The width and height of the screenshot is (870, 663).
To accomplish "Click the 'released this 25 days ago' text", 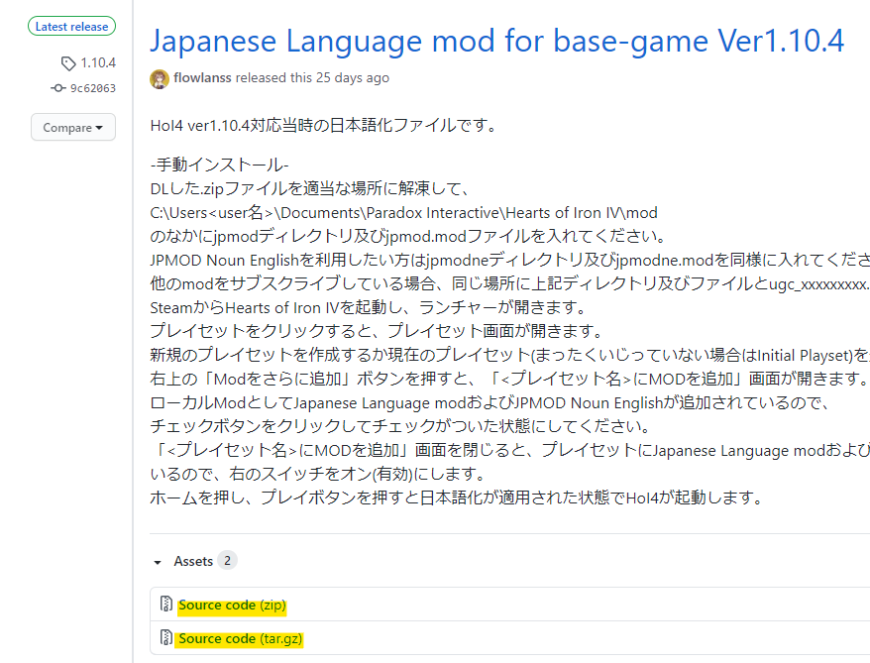I will (312, 77).
